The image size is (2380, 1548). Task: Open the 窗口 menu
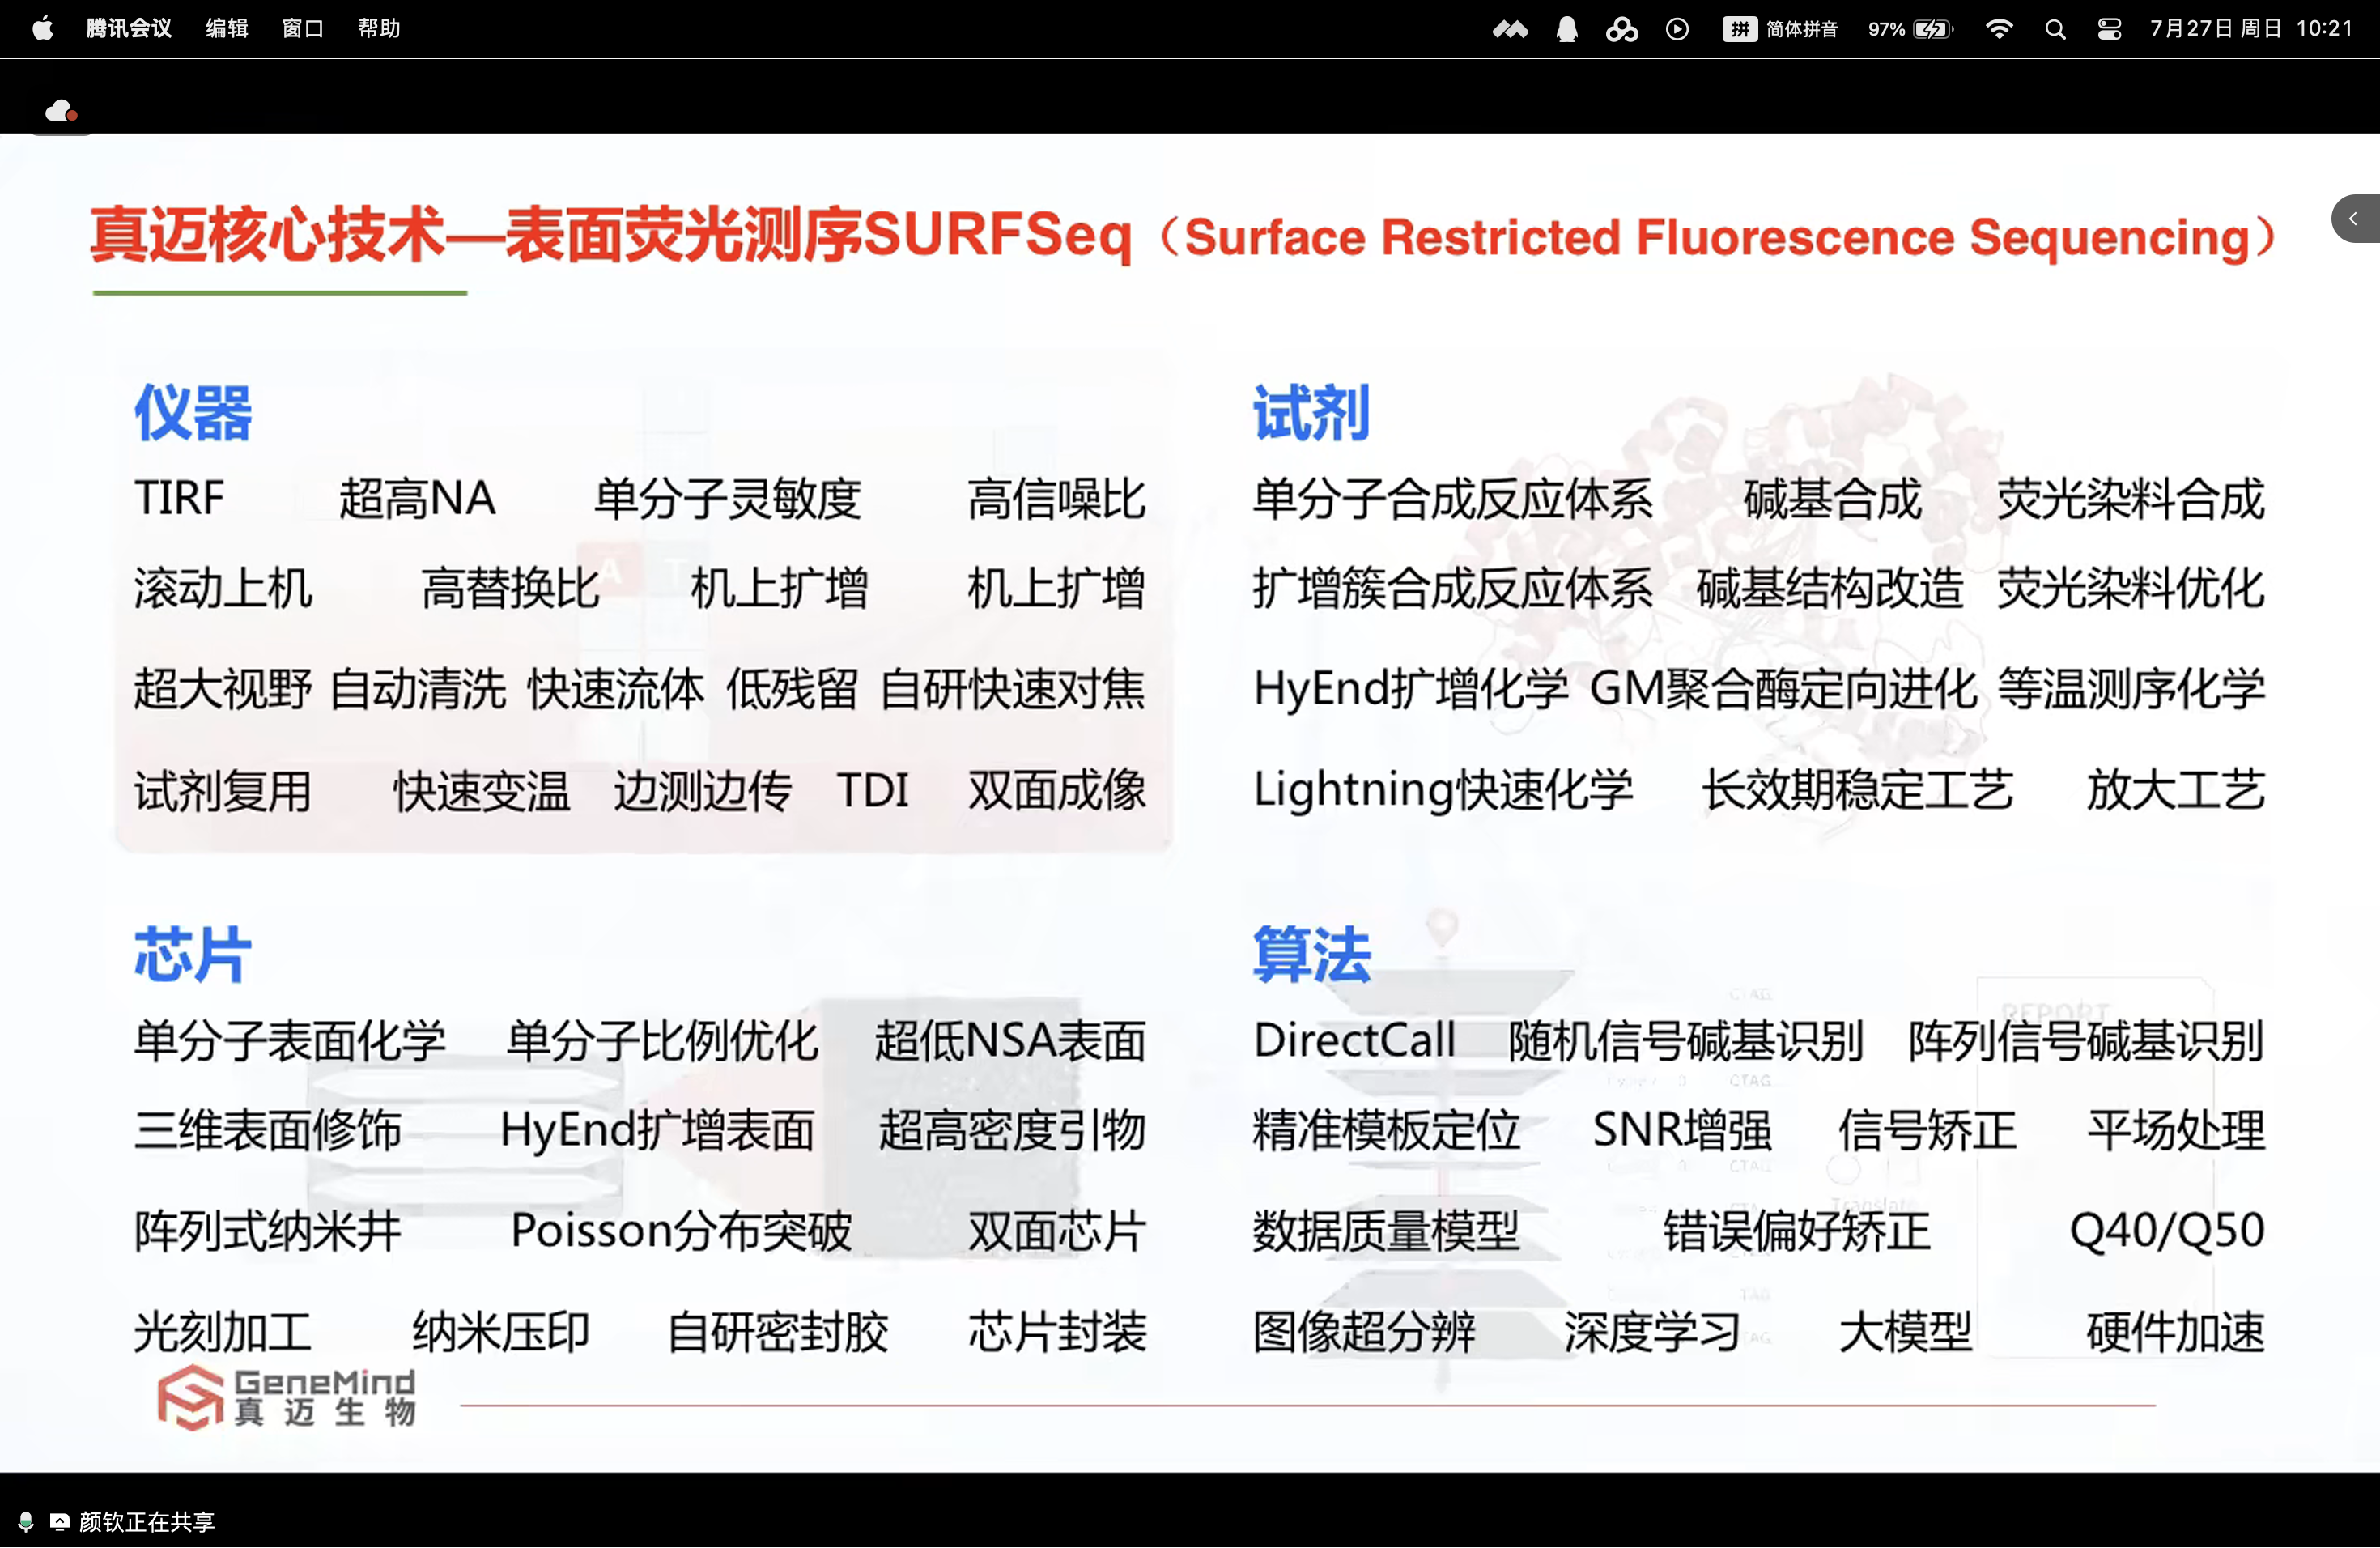point(303,29)
